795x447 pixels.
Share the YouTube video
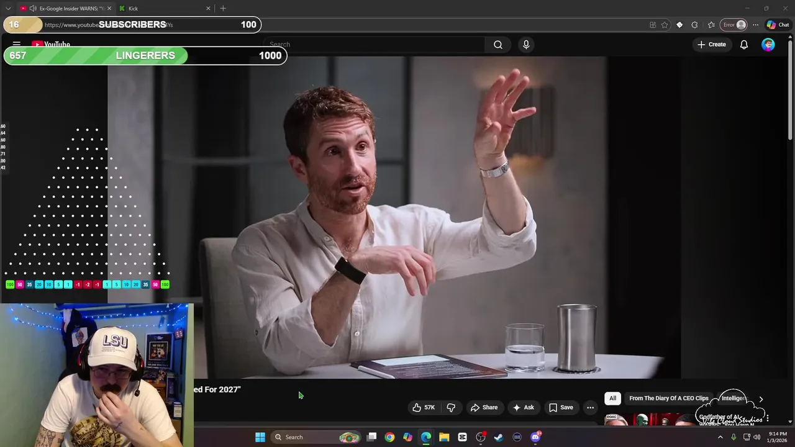click(x=484, y=407)
